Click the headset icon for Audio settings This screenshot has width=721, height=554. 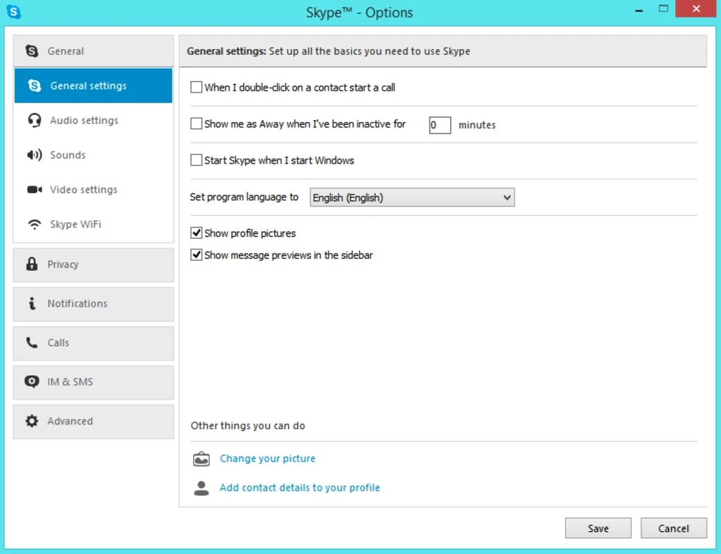[x=34, y=120]
